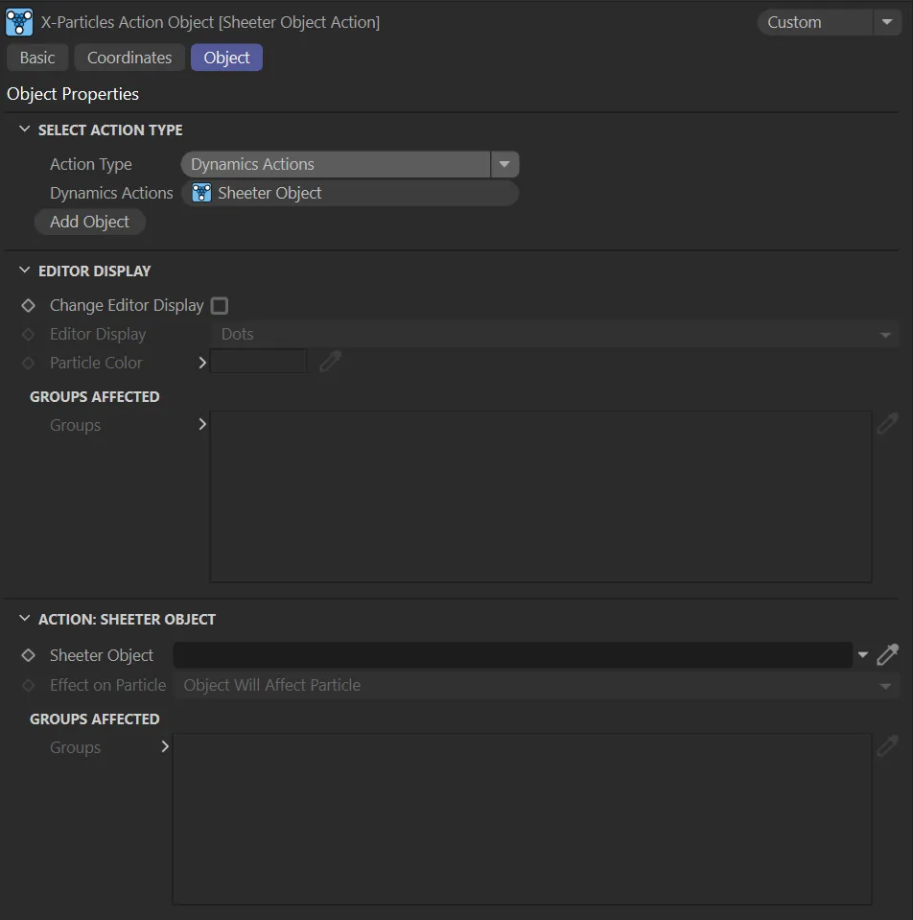913x920 pixels.
Task: Click the X-Particles Action Object header icon
Action: pos(19,22)
